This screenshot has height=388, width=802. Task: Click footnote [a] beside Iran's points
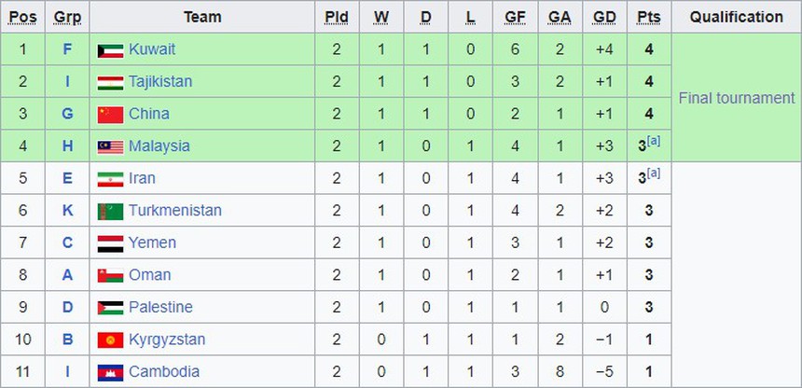[x=654, y=173]
